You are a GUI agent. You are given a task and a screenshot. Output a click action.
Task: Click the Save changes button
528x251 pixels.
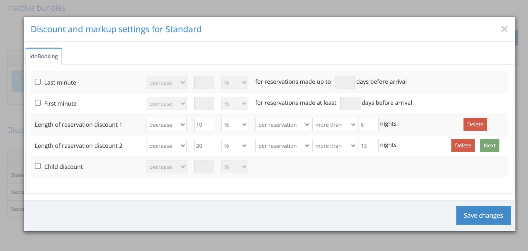click(x=483, y=215)
